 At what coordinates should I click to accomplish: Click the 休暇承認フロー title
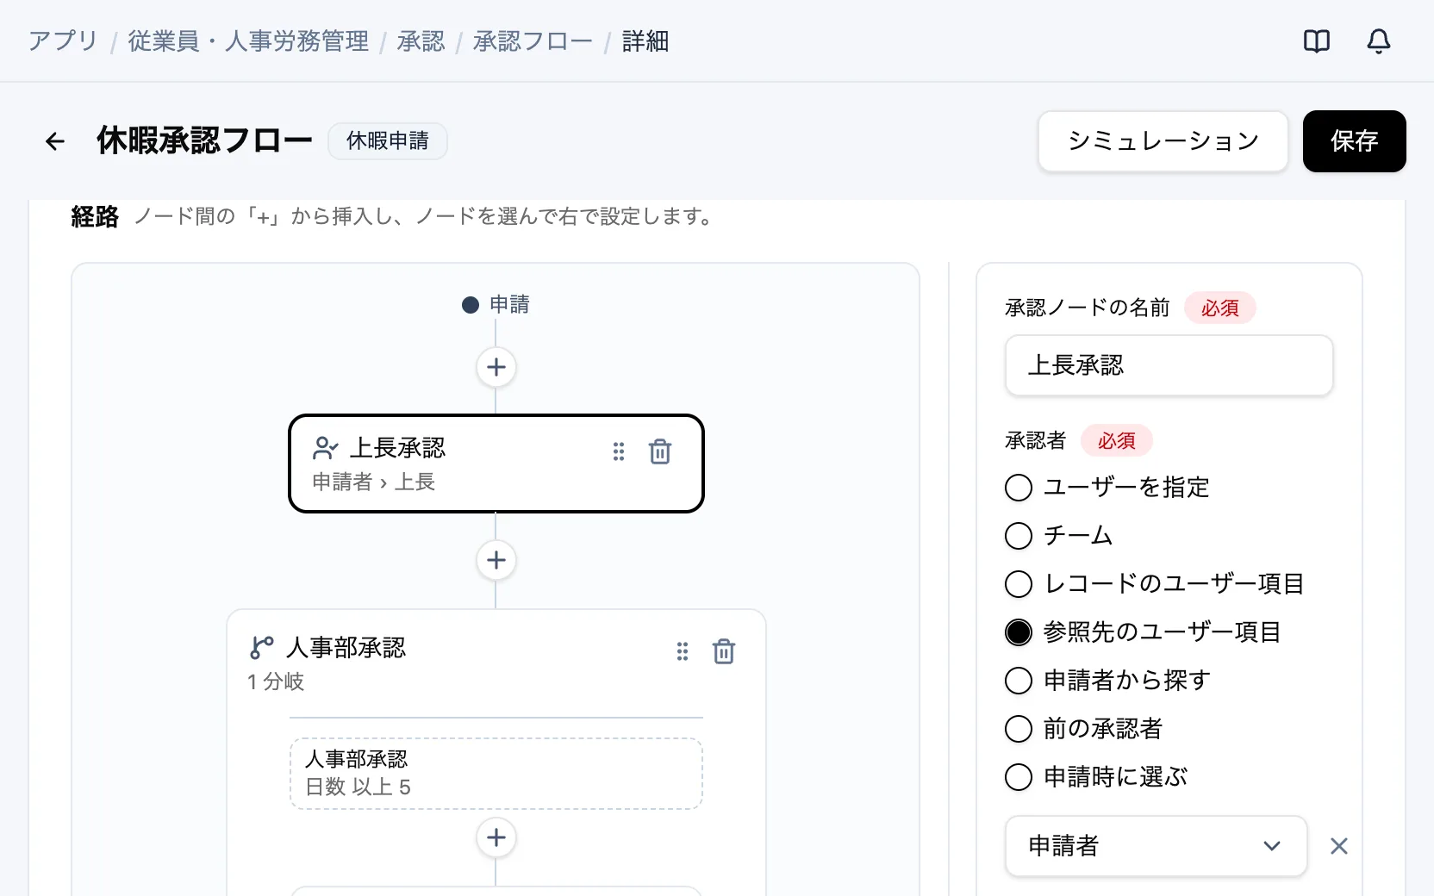click(204, 140)
